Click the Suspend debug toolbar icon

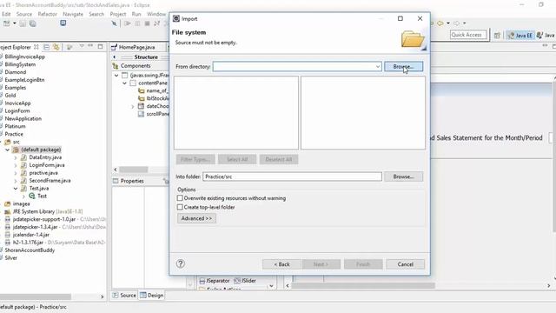tap(137, 23)
